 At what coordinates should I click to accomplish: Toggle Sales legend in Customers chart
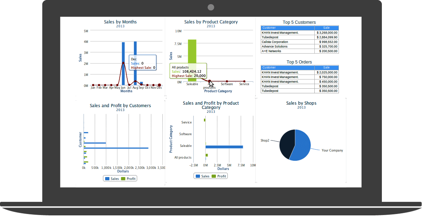[112, 178]
